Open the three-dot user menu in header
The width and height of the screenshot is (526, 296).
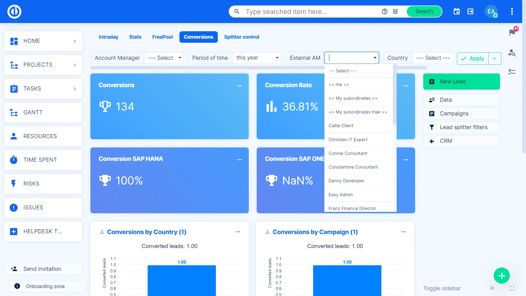(x=512, y=12)
